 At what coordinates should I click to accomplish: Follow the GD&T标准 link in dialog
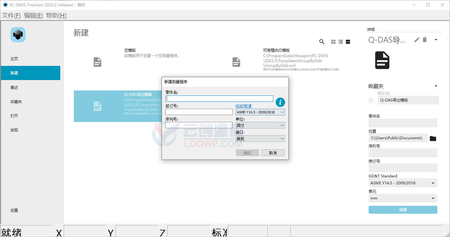click(244, 106)
